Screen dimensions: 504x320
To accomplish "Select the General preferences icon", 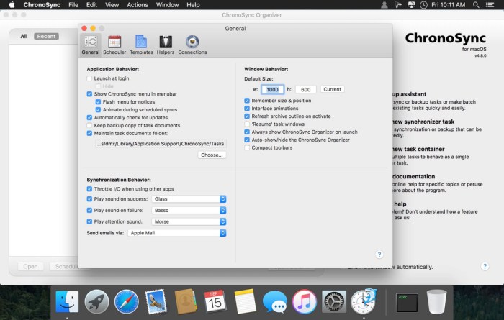I will (x=91, y=45).
